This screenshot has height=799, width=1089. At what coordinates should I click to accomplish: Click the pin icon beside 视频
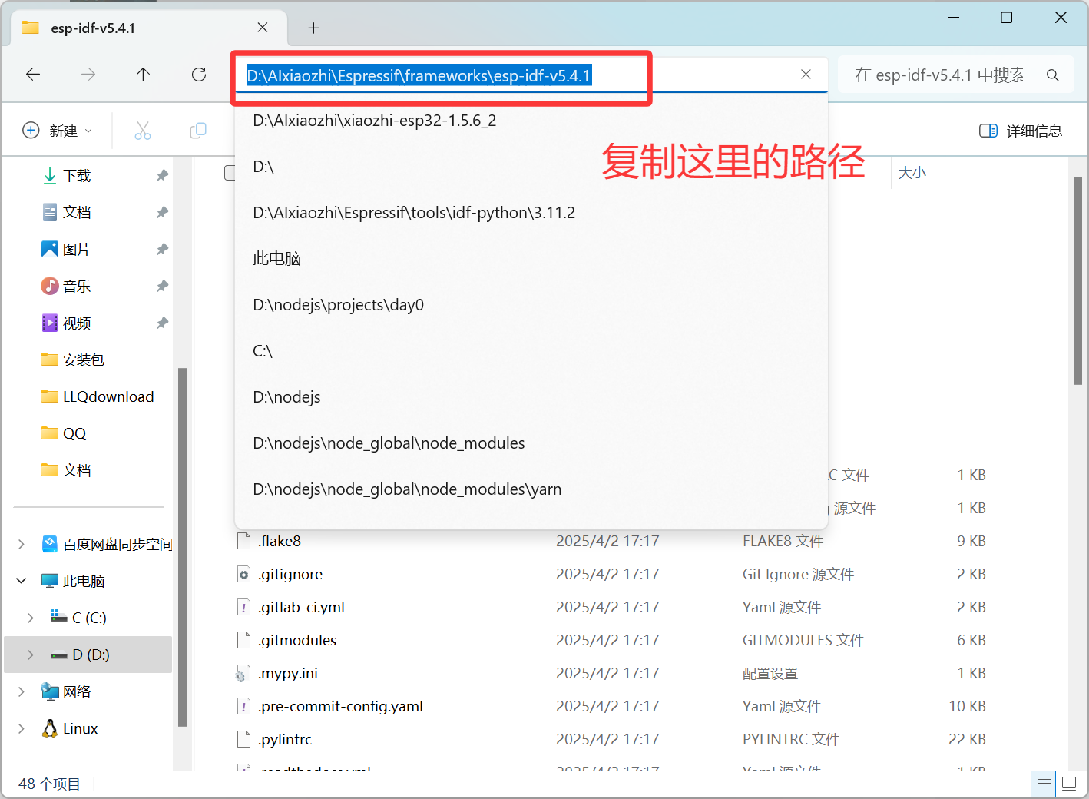[162, 323]
